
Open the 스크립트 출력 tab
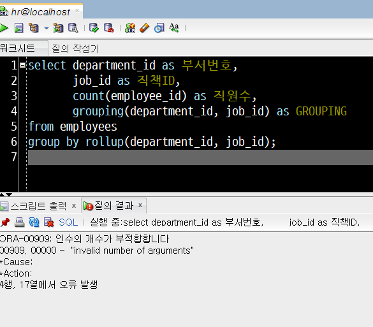(38, 206)
